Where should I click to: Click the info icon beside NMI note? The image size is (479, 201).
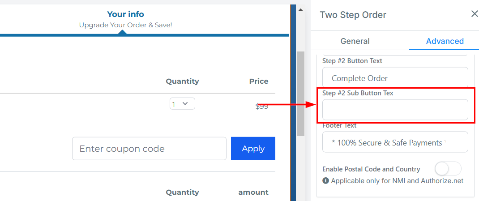pyautogui.click(x=326, y=181)
